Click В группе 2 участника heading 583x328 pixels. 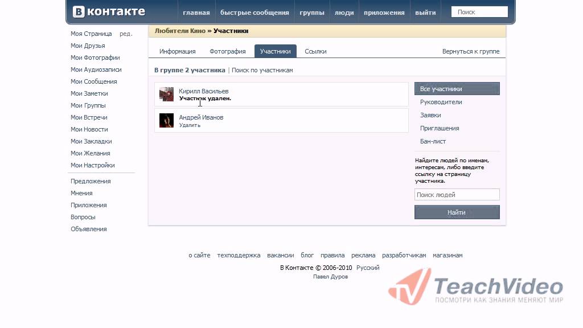tap(190, 70)
